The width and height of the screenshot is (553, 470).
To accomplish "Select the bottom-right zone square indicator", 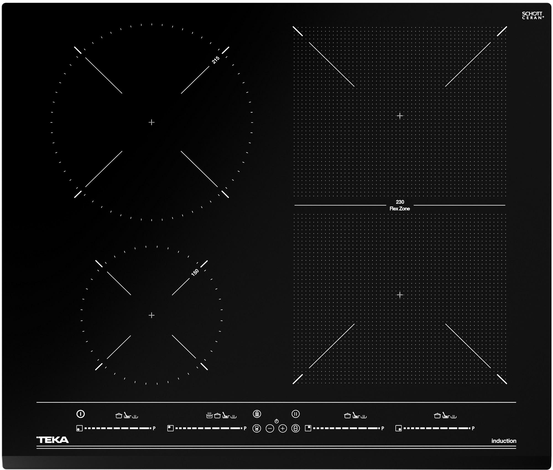I will (x=398, y=429).
